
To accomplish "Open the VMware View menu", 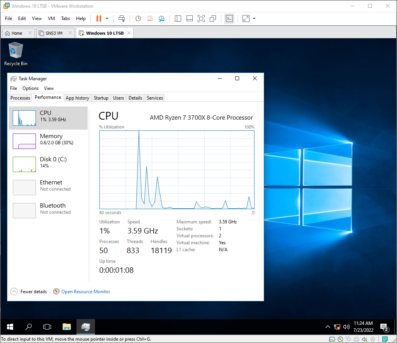I will click(x=37, y=19).
